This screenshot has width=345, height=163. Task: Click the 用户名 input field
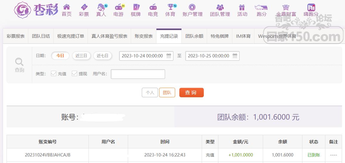point(138,74)
